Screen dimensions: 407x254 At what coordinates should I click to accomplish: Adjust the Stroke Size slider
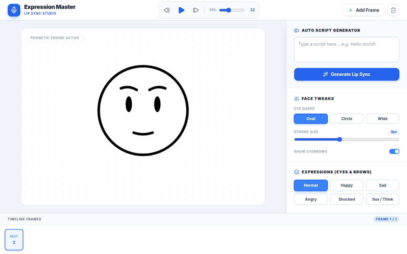coord(347,139)
